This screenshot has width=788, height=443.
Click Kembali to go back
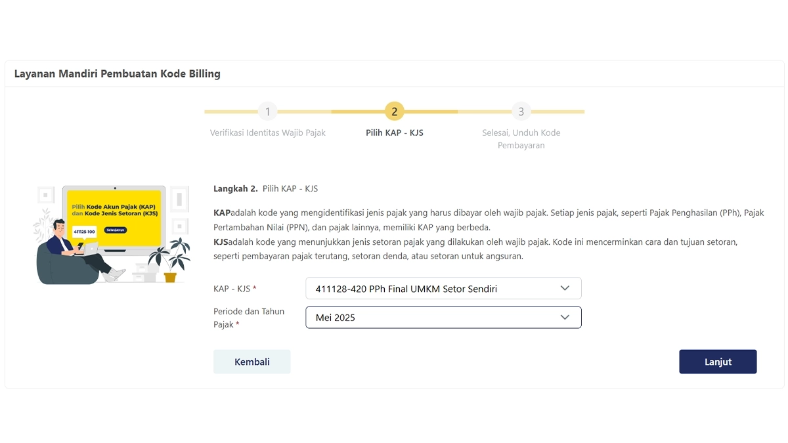[252, 362]
